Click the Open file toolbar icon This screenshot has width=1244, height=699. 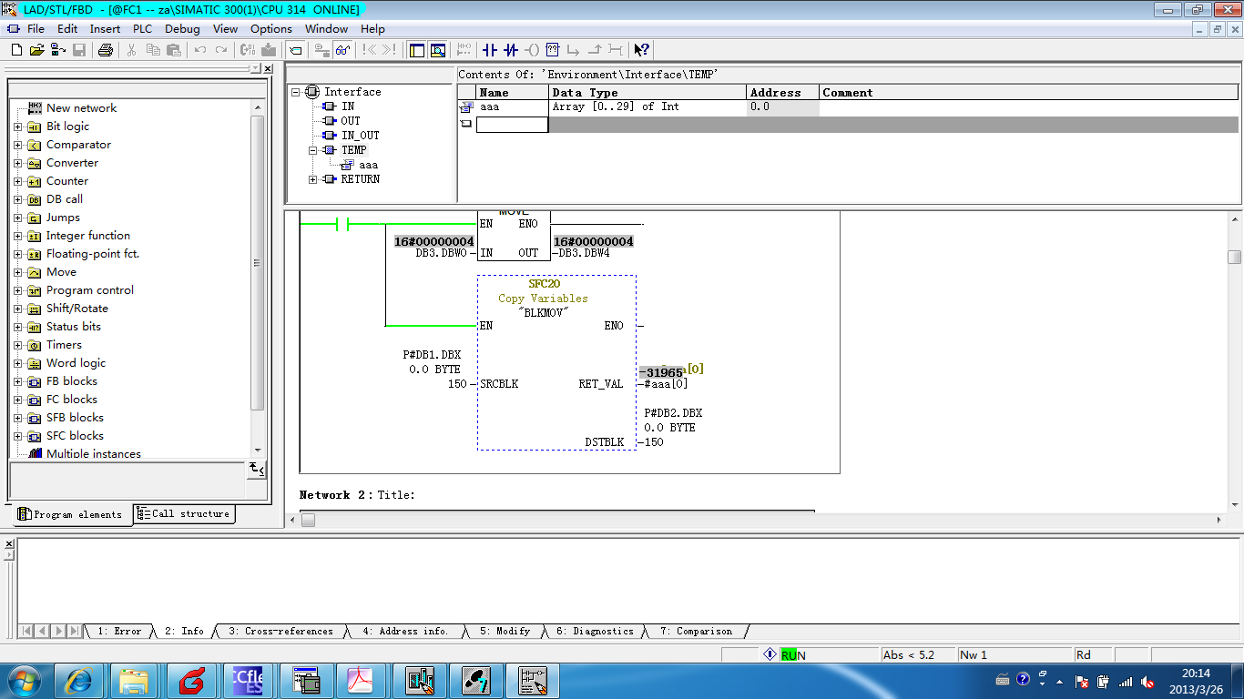[37, 50]
